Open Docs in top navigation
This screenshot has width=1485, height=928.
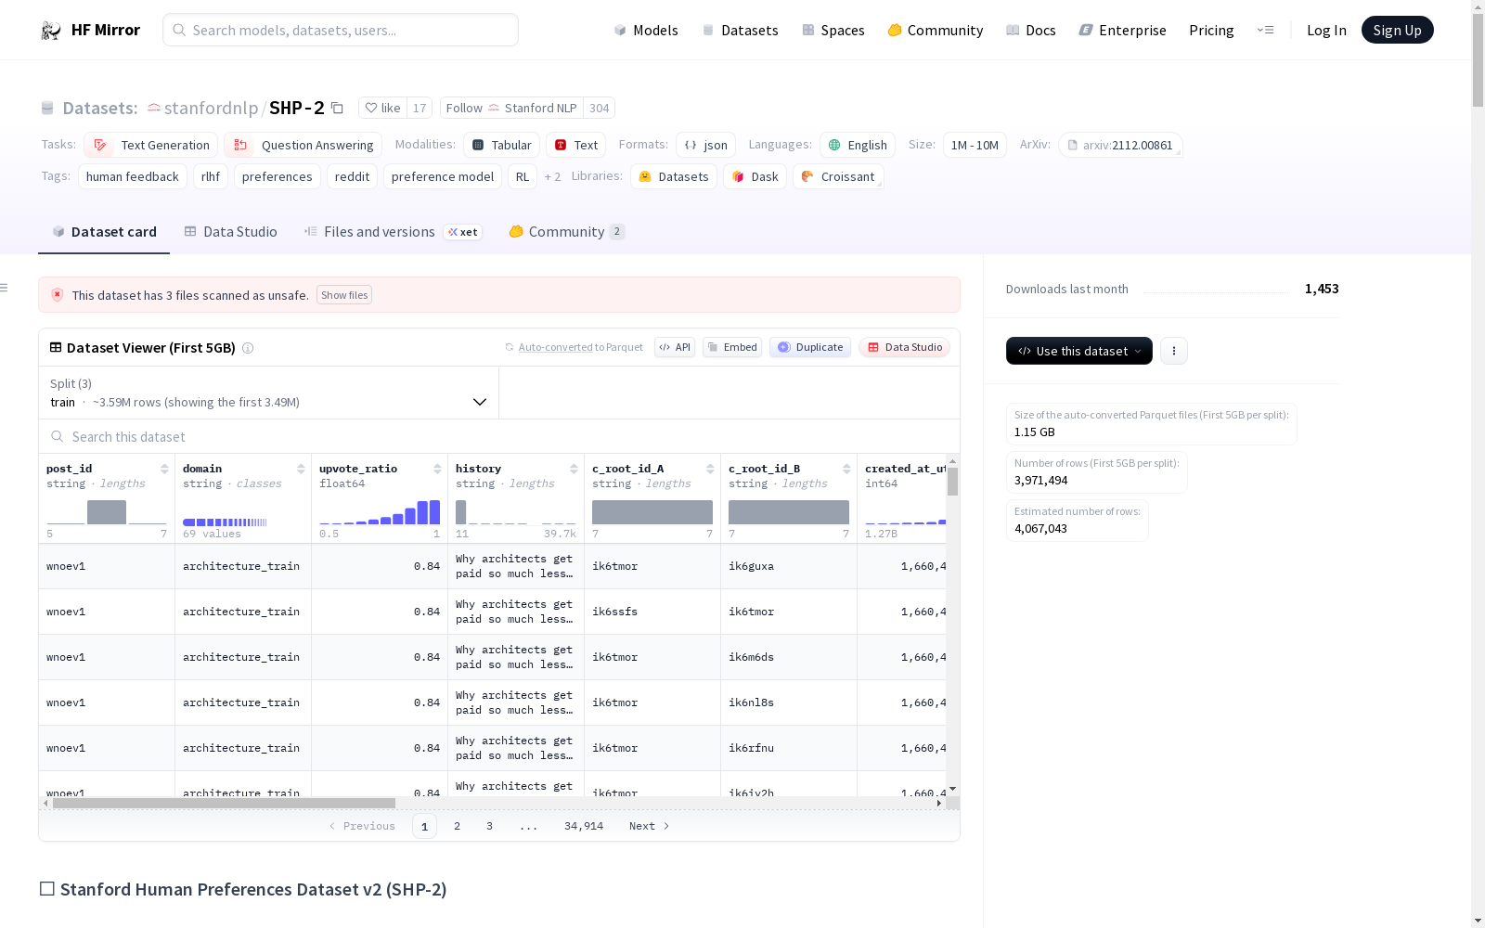(1031, 31)
